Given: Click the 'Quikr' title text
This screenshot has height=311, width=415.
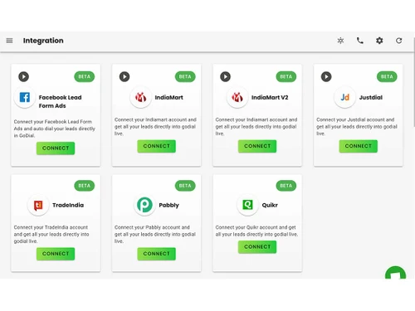Looking at the screenshot, I should [270, 205].
